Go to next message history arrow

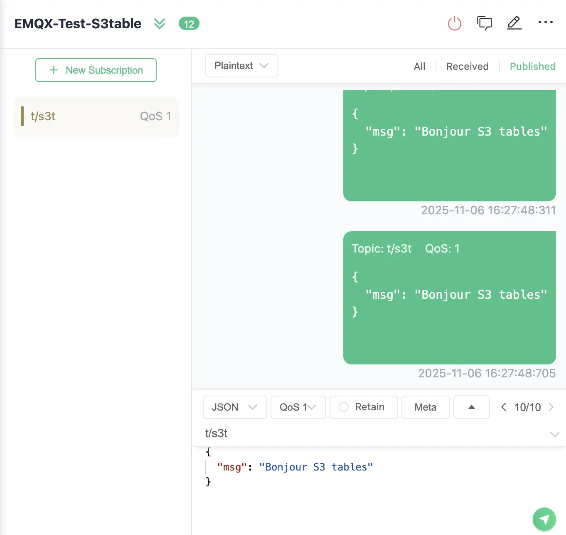pyautogui.click(x=551, y=407)
